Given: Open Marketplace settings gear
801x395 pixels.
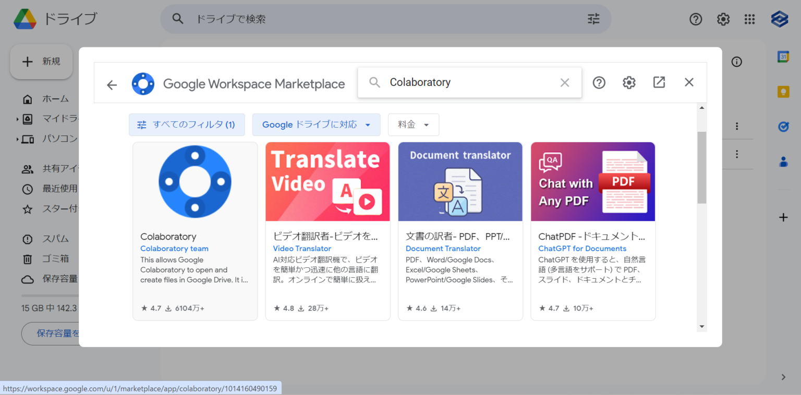Looking at the screenshot, I should (x=629, y=82).
